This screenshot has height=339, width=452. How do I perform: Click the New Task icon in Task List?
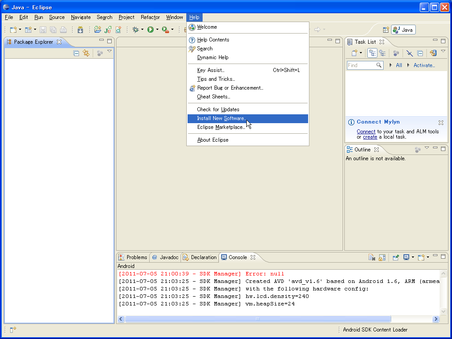(x=354, y=53)
